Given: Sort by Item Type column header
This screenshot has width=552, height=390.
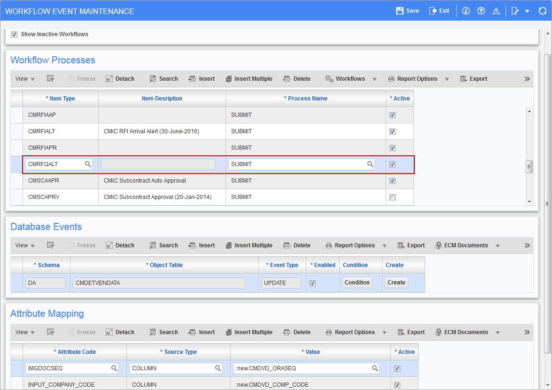Looking at the screenshot, I should click(x=61, y=99).
